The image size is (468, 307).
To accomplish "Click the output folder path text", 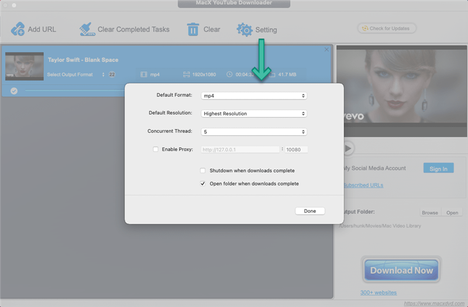I will click(x=380, y=226).
